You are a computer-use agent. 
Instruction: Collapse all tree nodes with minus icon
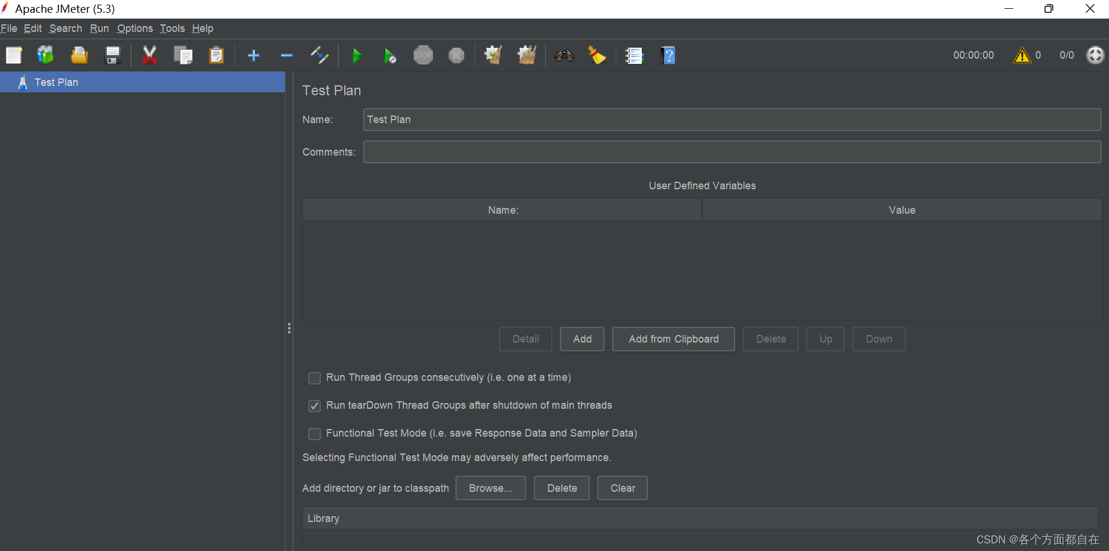pos(287,55)
